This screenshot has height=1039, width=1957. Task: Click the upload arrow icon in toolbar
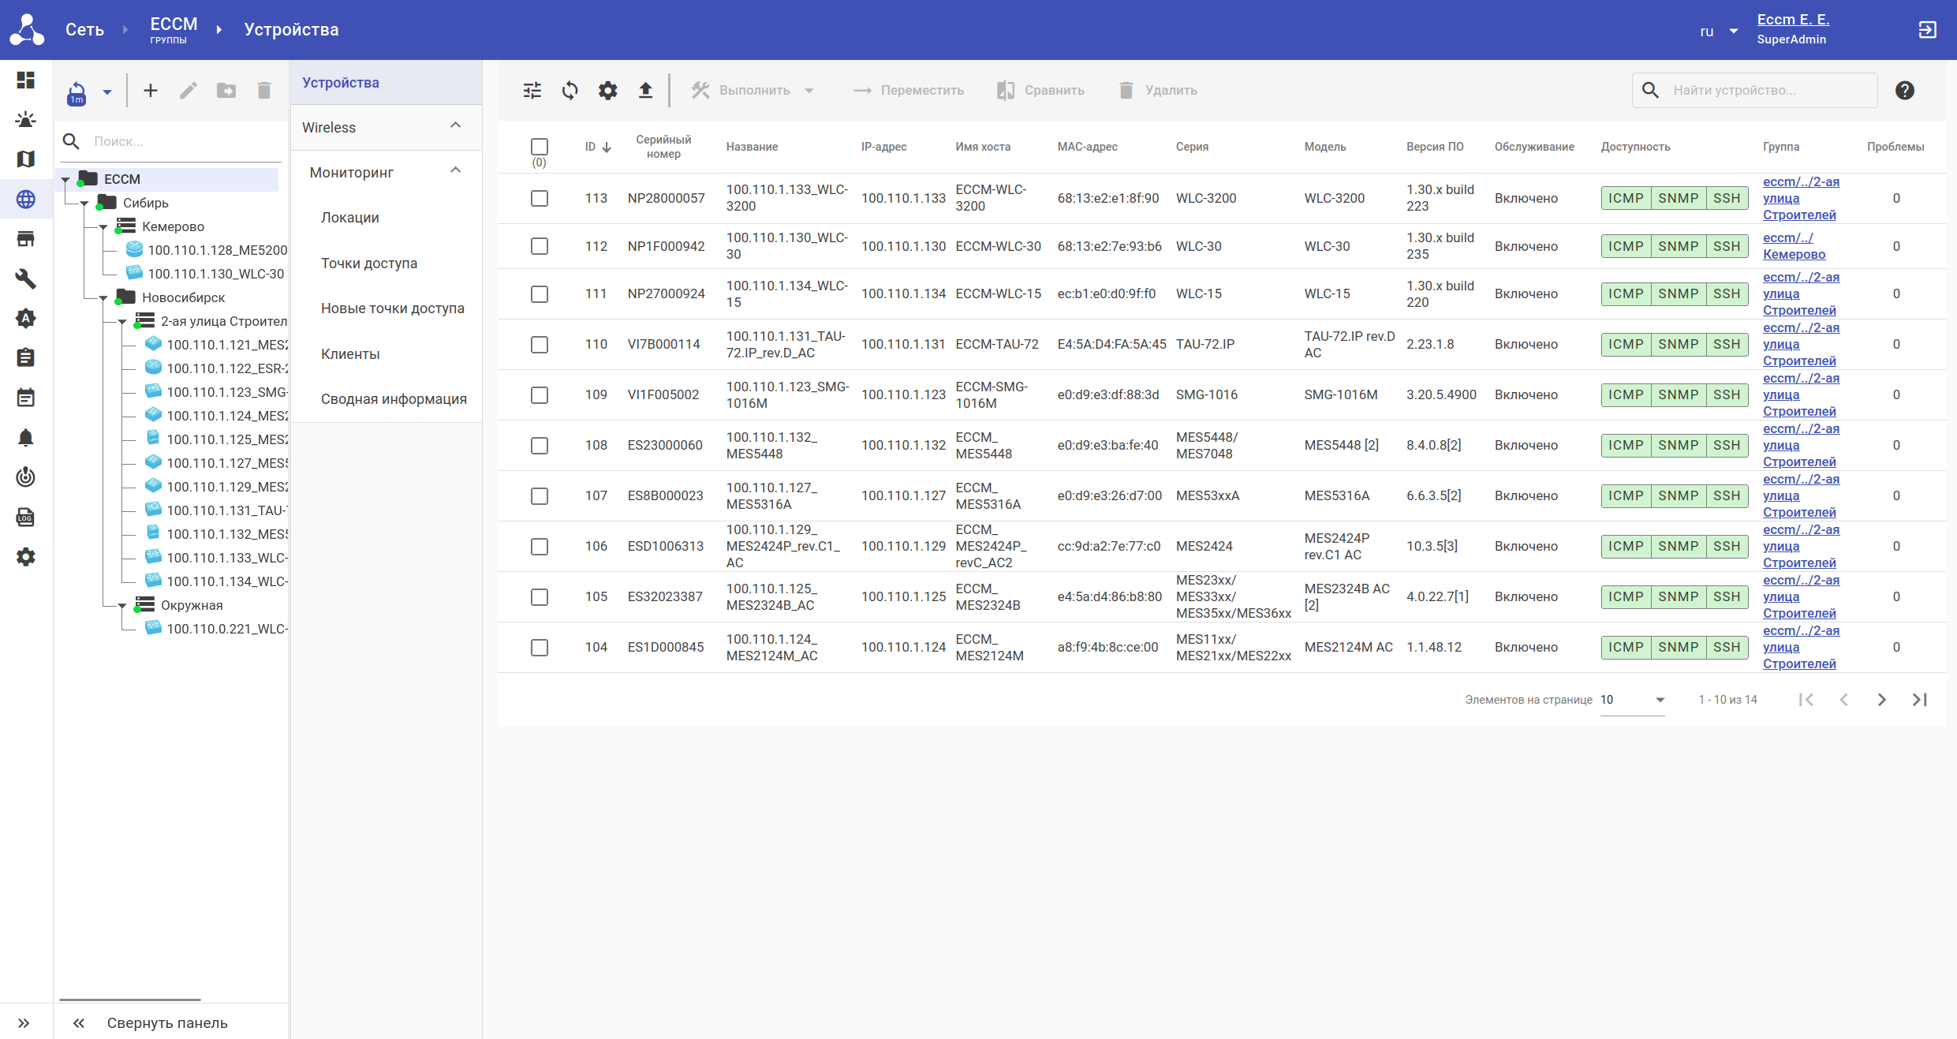pos(645,91)
